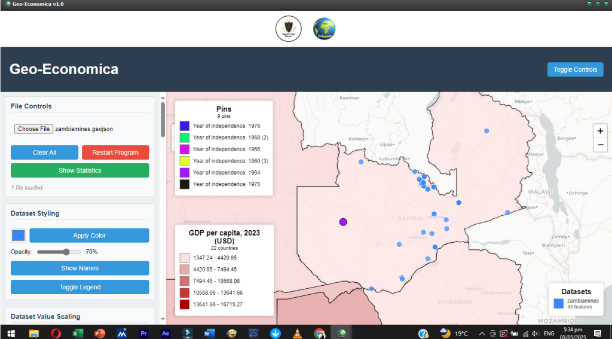Click the Opacity slider track
This screenshot has height=339, width=612.
59,252
